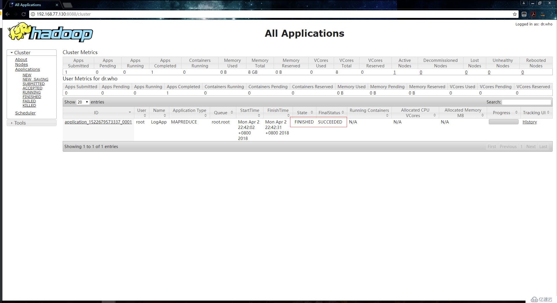Screen dimensions: 557x303
Task: Sort the table by User column
Action: tap(142, 113)
